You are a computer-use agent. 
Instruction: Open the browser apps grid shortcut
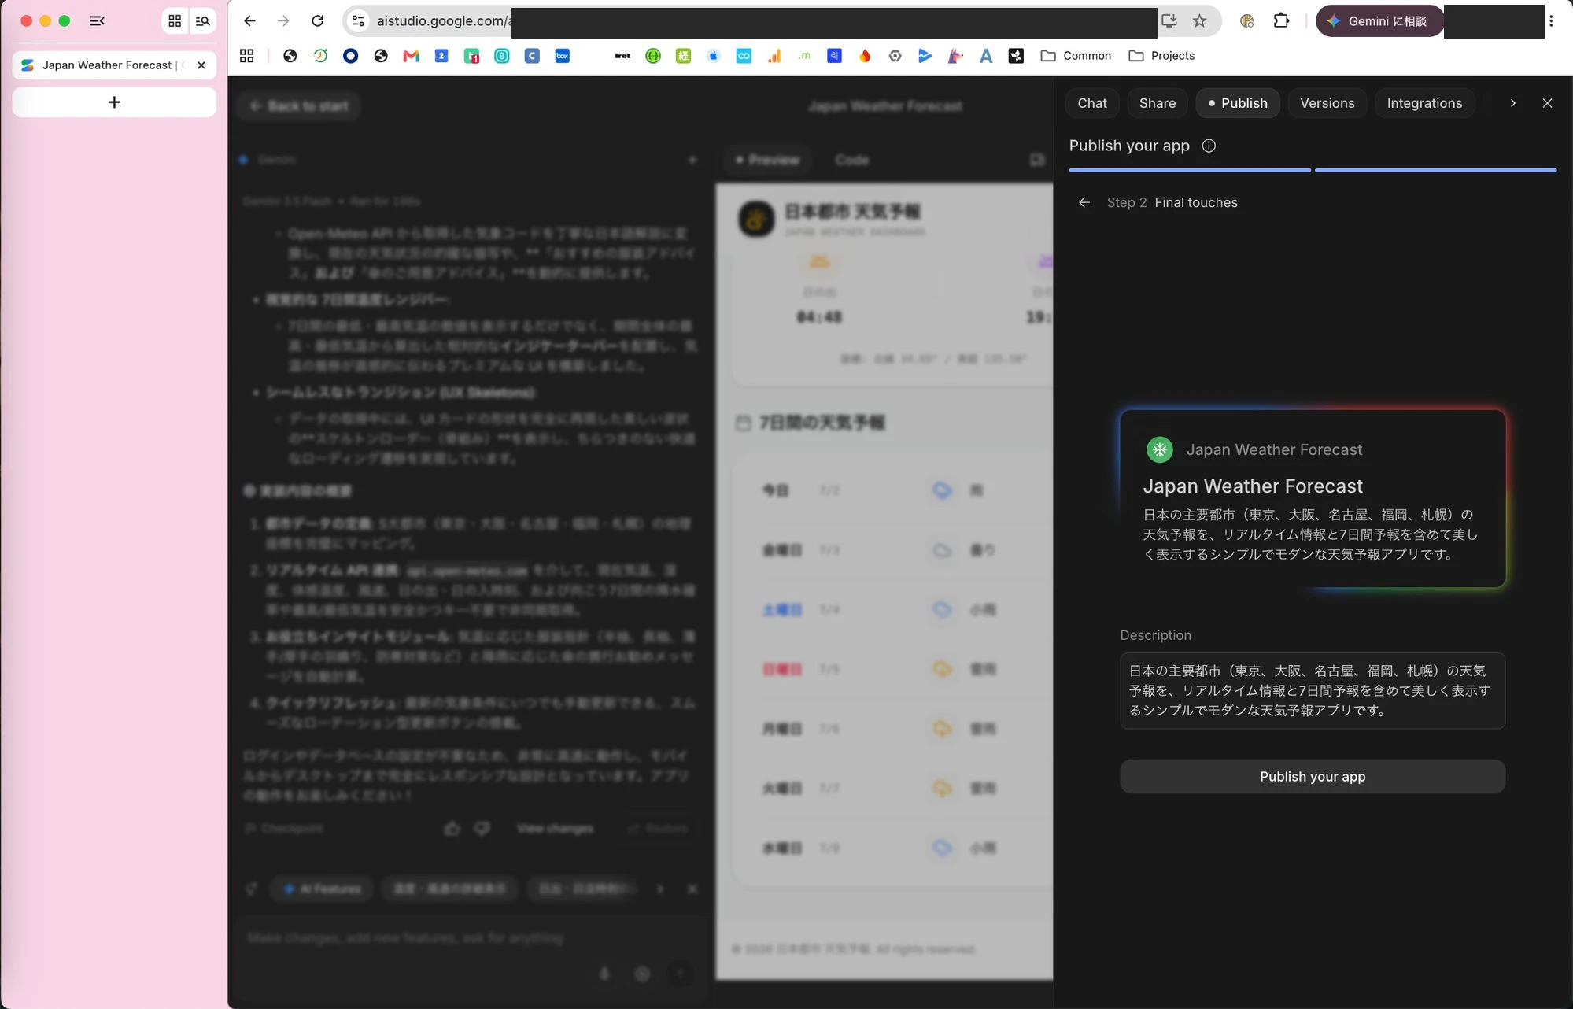(x=247, y=56)
